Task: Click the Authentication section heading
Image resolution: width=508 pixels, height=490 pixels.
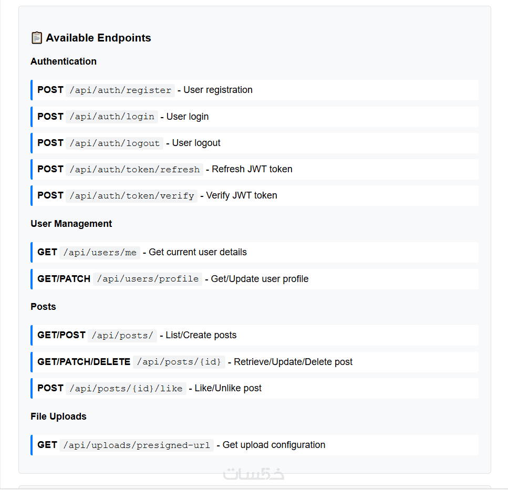Action: tap(64, 61)
